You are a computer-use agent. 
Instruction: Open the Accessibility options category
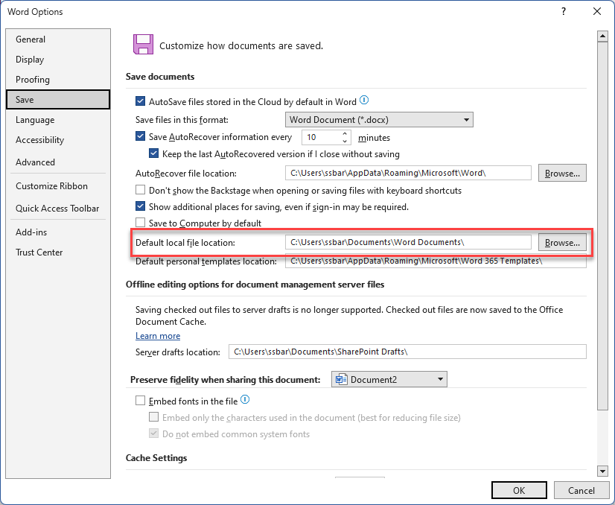[x=58, y=140]
